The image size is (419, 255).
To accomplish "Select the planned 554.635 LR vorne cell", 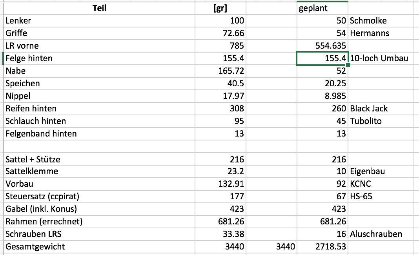I will 322,46.
